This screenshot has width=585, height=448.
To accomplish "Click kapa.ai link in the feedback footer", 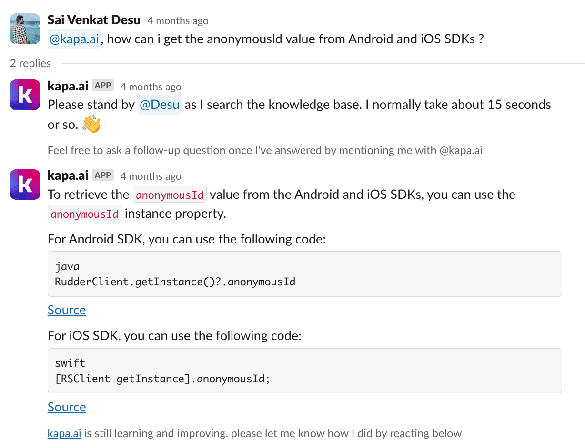I will [64, 433].
